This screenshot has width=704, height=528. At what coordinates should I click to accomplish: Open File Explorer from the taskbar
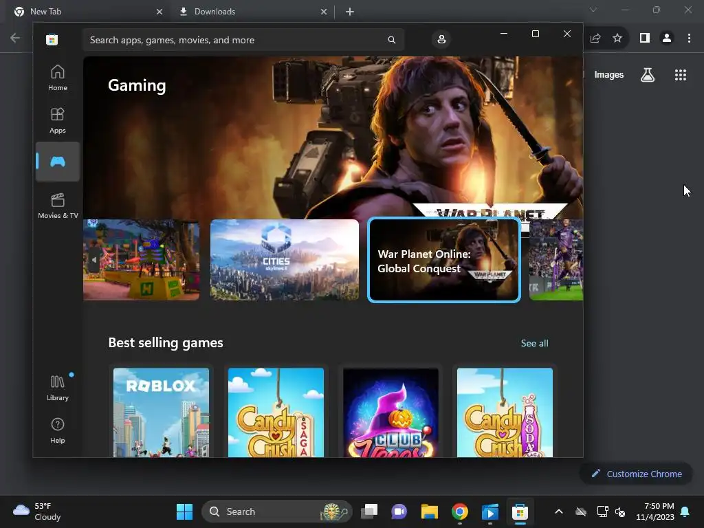click(x=430, y=511)
